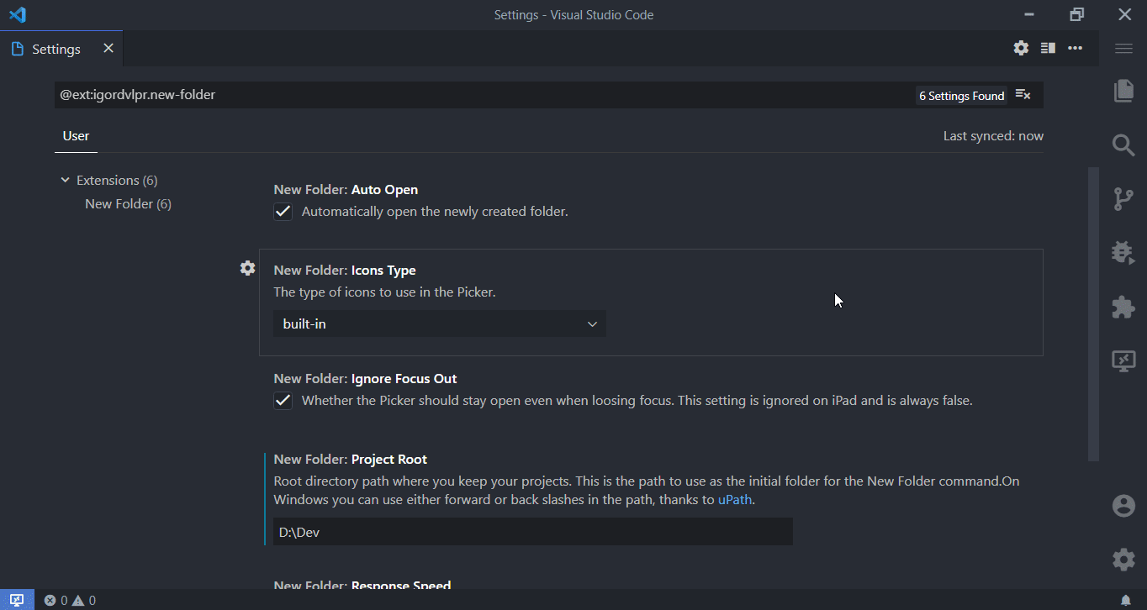This screenshot has width=1147, height=610.
Task: Click the New Folder: Project Root title
Action: click(350, 460)
